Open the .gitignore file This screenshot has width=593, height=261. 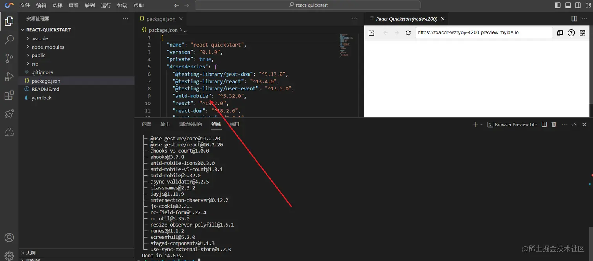[76, 72]
